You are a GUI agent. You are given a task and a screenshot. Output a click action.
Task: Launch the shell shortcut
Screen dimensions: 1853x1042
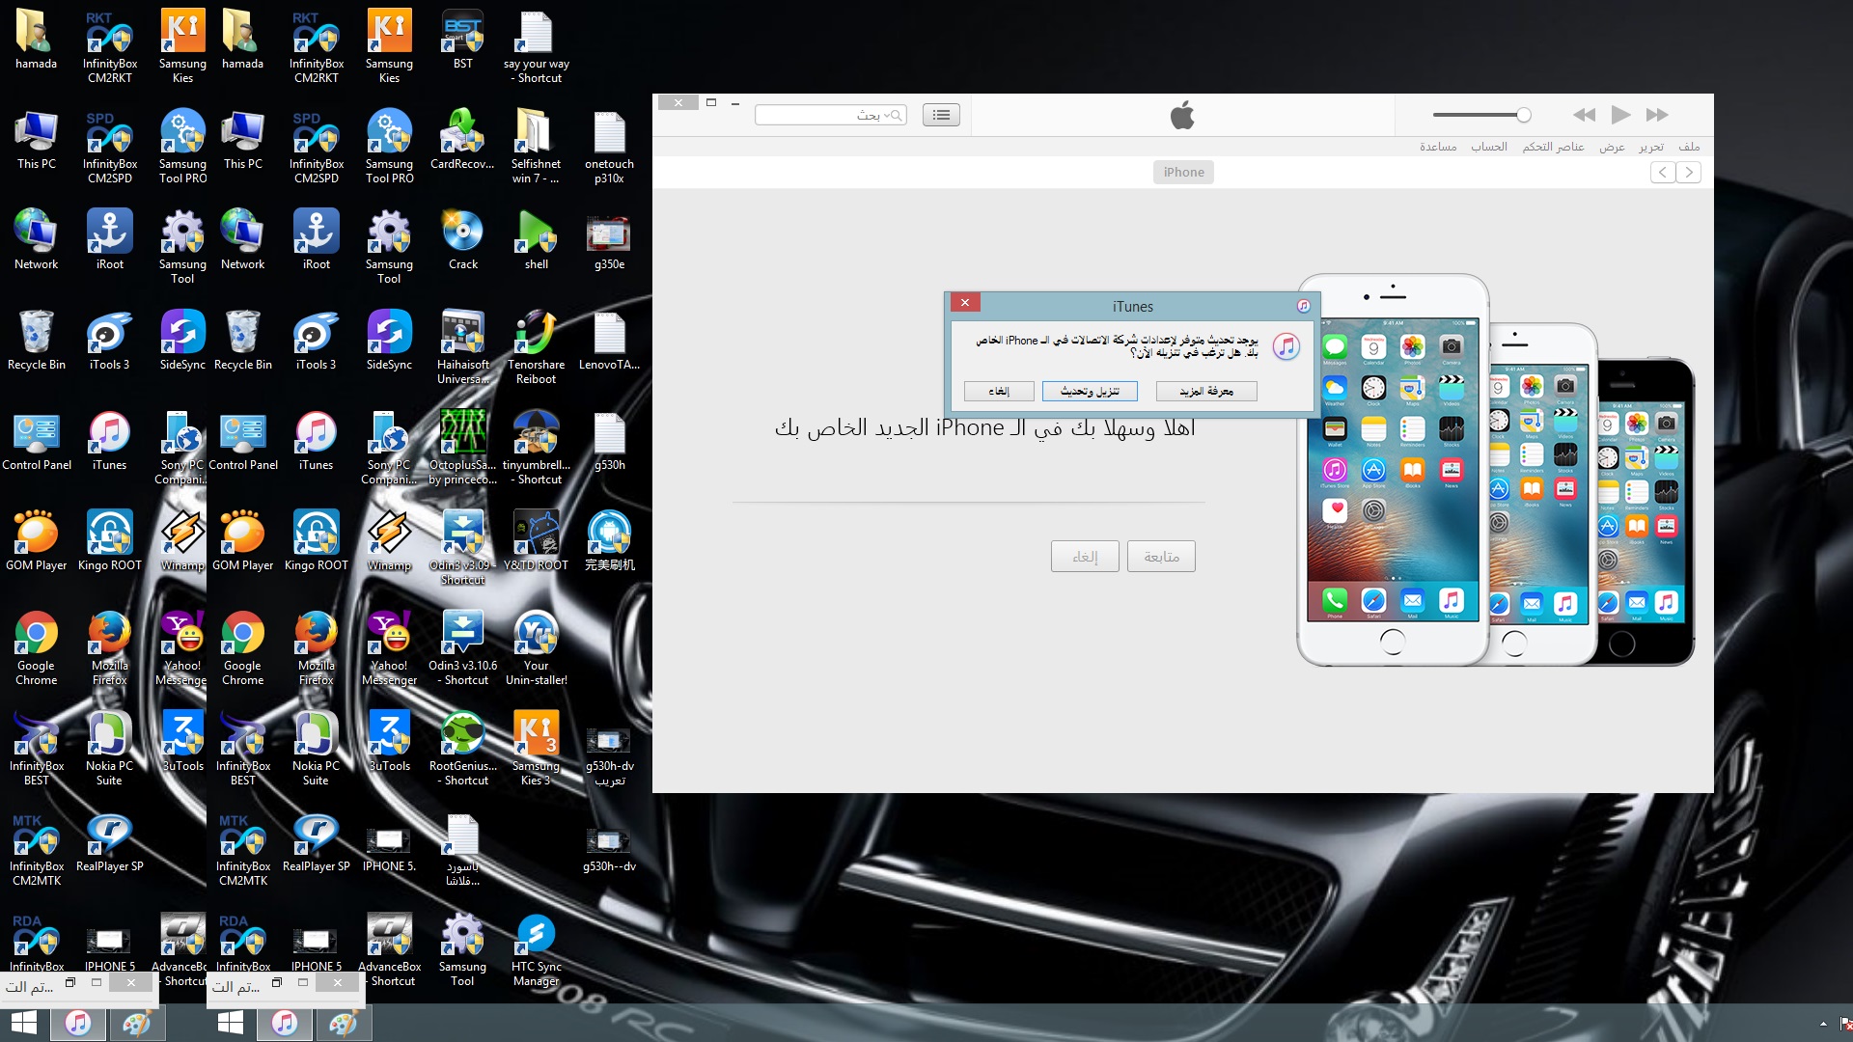tap(537, 239)
